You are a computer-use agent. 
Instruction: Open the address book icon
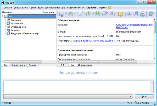[x=121, y=14]
